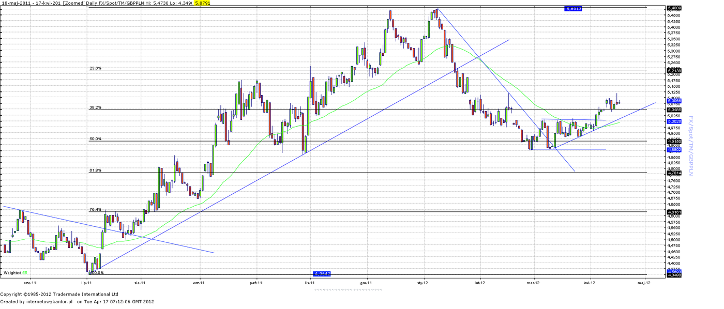
Task: Click the blue 5,0066 current price tag
Action: pos(674,101)
